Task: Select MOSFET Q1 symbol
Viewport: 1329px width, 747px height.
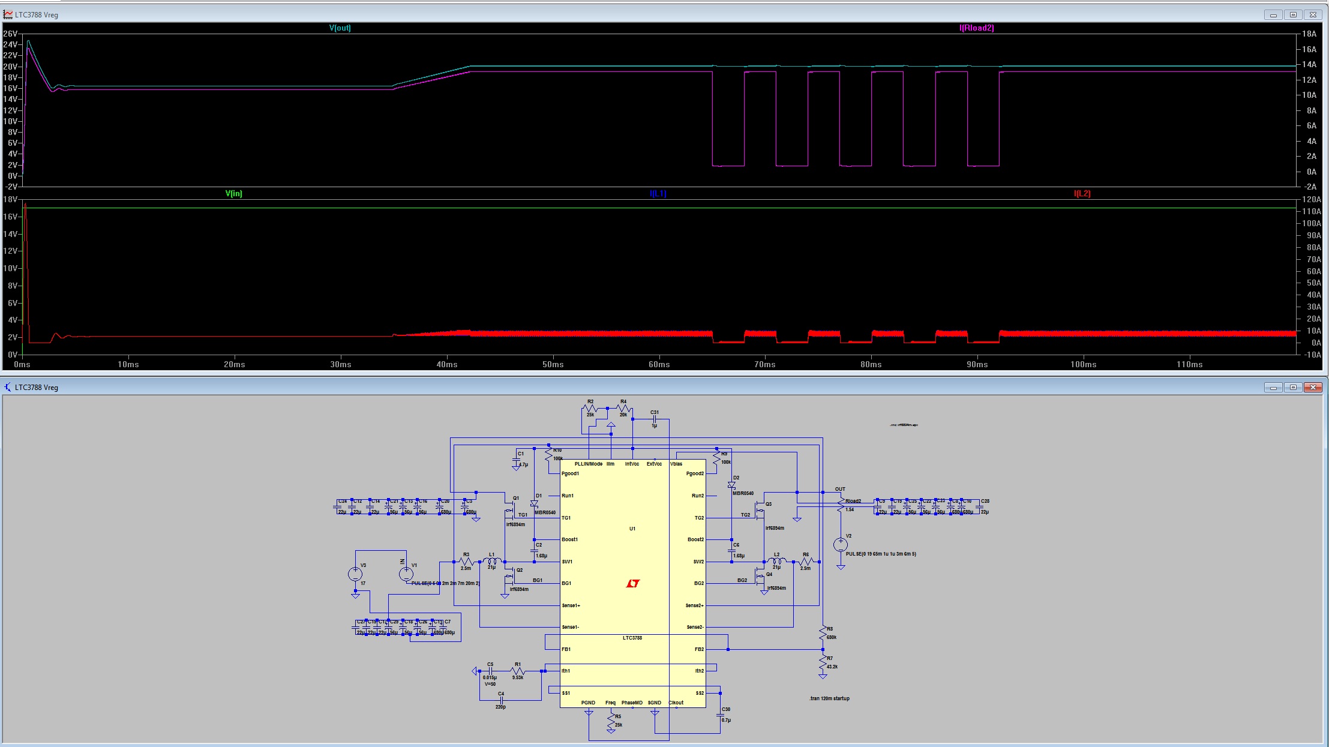Action: tap(511, 511)
